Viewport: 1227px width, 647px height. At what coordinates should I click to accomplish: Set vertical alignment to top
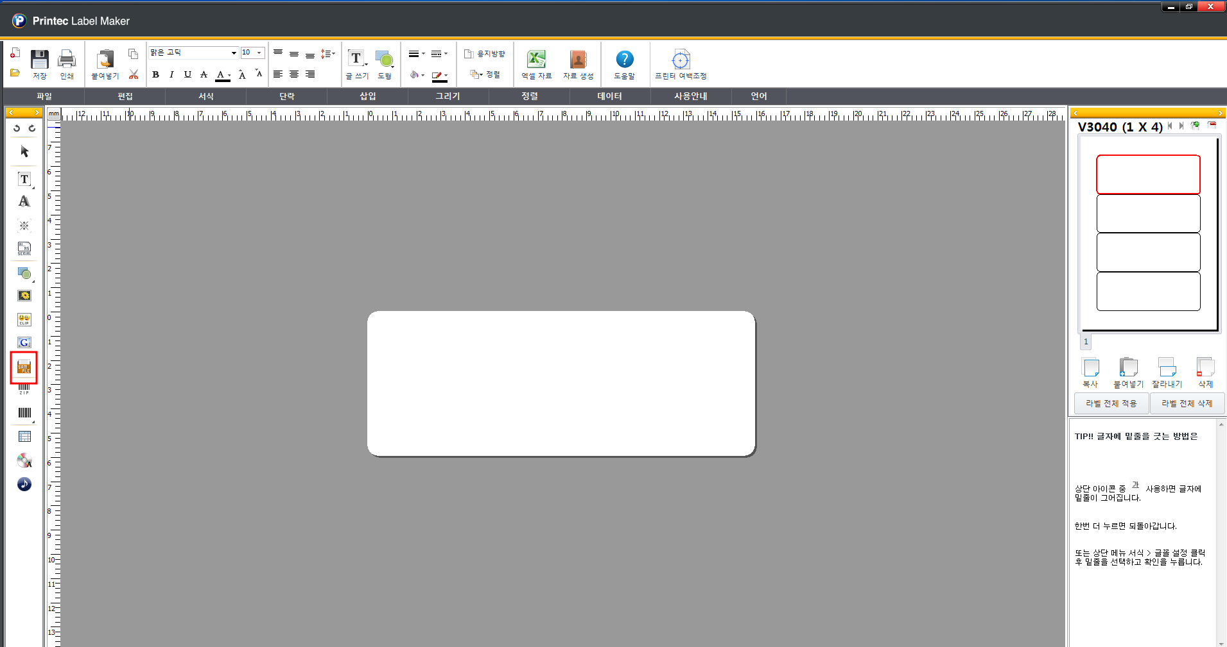click(x=278, y=53)
